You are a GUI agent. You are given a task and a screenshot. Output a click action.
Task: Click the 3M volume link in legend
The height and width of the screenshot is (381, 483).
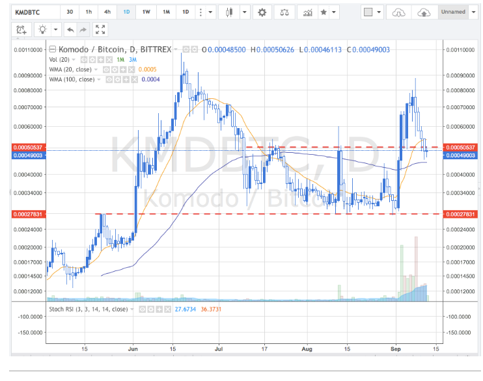pyautogui.click(x=132, y=60)
